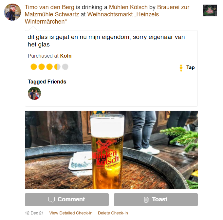This screenshot has height=220, width=223.
Task: Click the 12 Dec 21 timestamp
Action: click(x=34, y=213)
